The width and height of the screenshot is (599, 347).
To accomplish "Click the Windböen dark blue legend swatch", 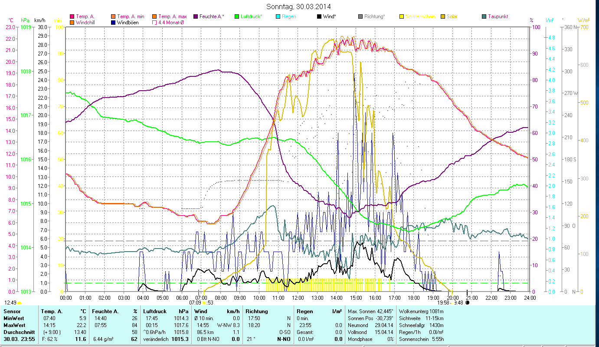I will [114, 22].
